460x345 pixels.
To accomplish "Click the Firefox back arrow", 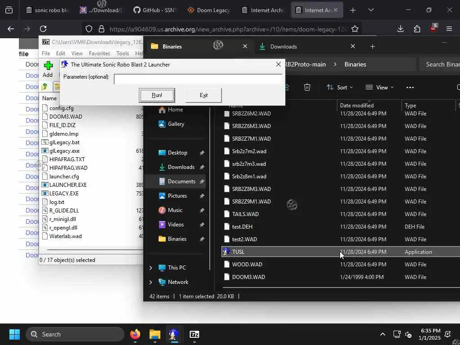I will [x=11, y=29].
